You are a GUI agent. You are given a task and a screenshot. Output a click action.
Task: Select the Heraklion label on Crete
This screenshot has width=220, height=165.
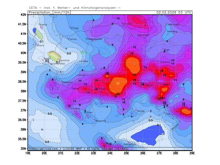[x=130, y=144]
